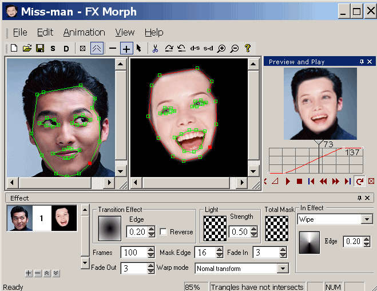This screenshot has width=377, height=291.
Task: Click the Frames input field showing 100
Action: tap(134, 252)
